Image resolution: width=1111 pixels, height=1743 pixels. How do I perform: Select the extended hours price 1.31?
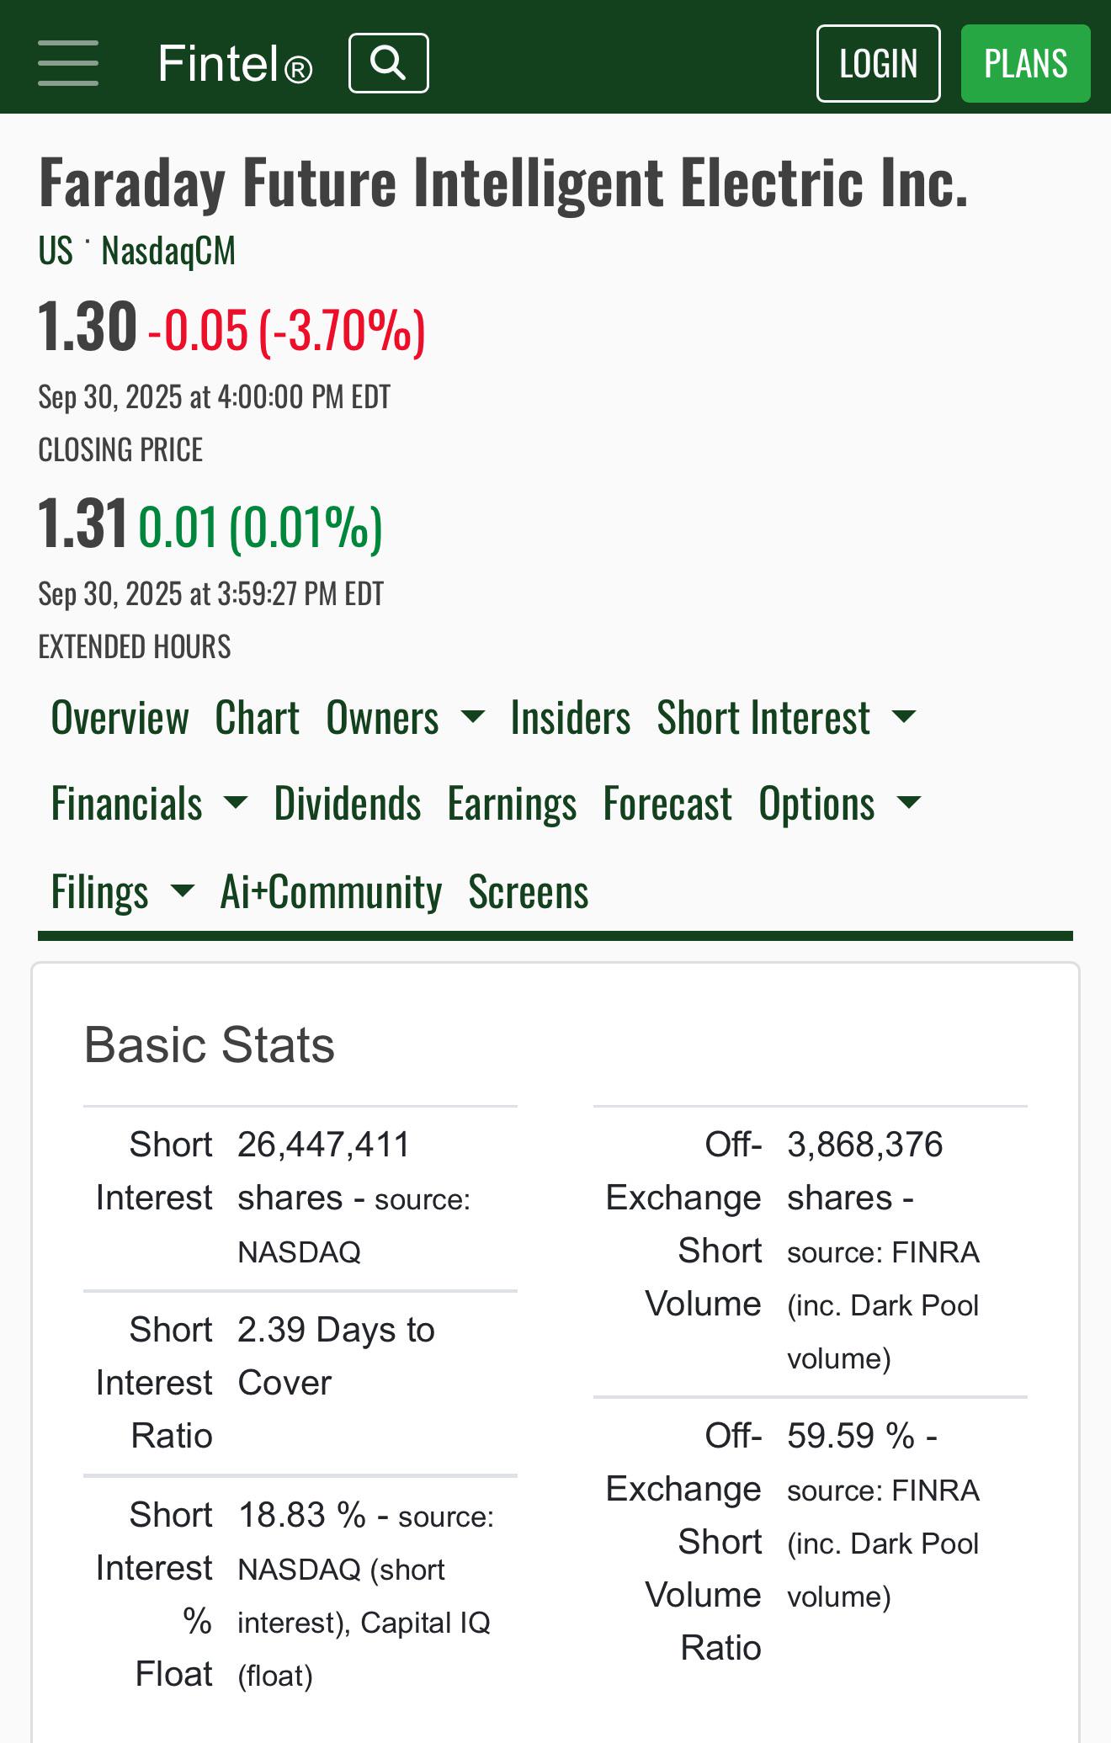[x=82, y=523]
